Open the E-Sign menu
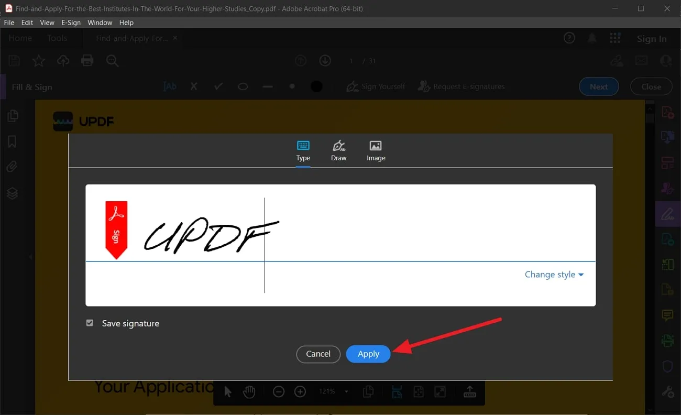The height and width of the screenshot is (415, 681). click(71, 23)
